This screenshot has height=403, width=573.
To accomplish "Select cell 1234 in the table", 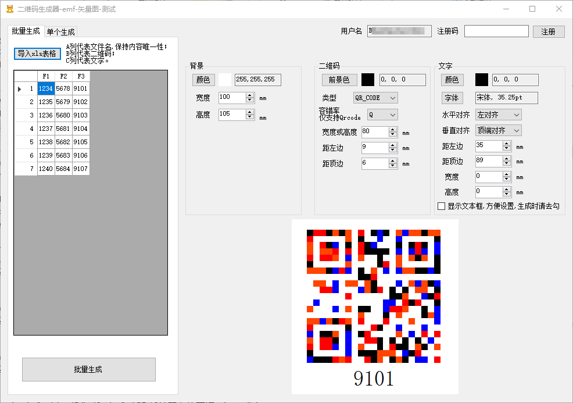I will coord(46,88).
